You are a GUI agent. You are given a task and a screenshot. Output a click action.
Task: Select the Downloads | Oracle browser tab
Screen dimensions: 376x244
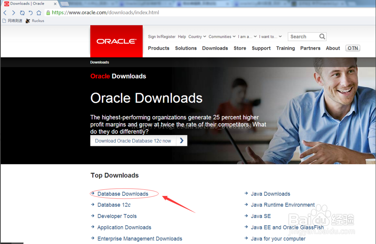tap(30, 4)
